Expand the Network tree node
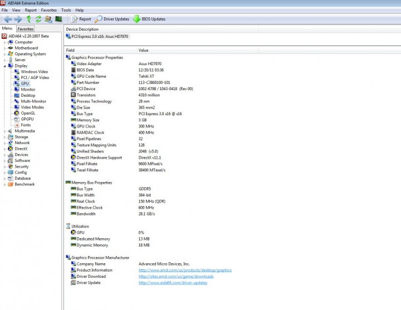Screen dimensions: 401x310 coord(4,143)
